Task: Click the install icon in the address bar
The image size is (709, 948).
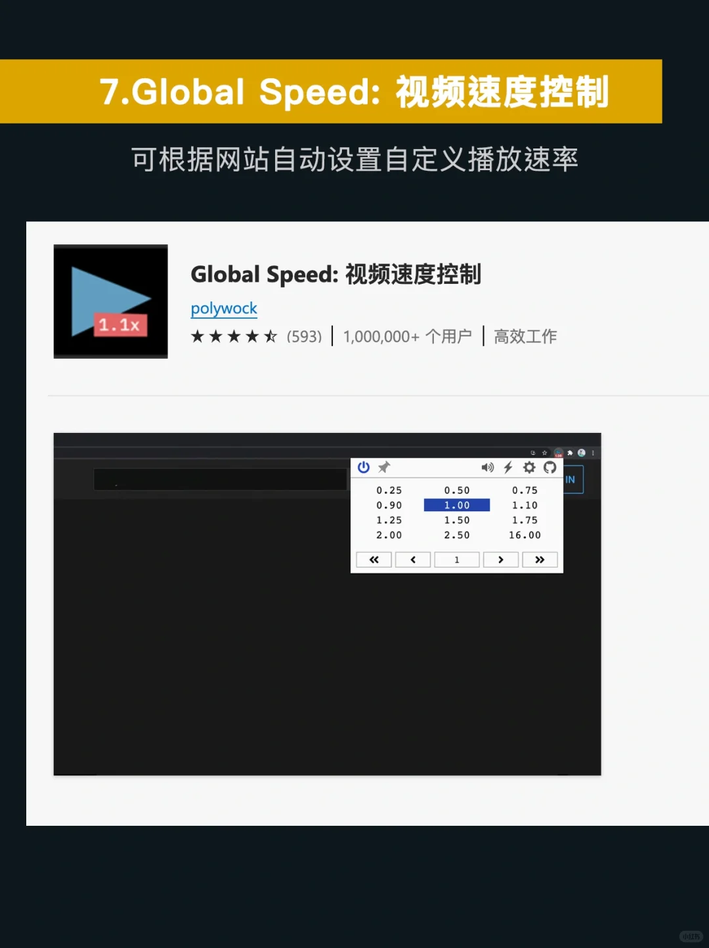Action: coord(533,453)
